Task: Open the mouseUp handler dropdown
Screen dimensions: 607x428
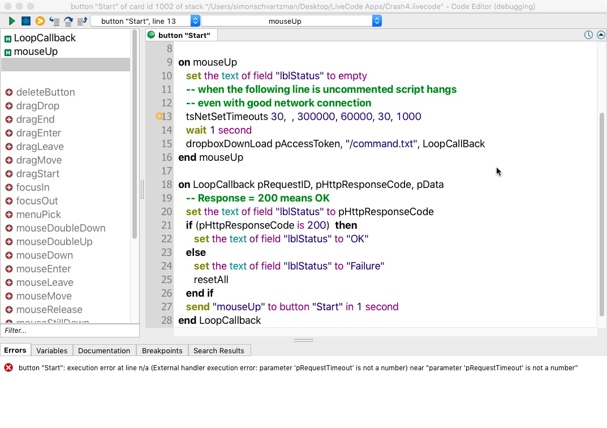Action: (x=291, y=21)
